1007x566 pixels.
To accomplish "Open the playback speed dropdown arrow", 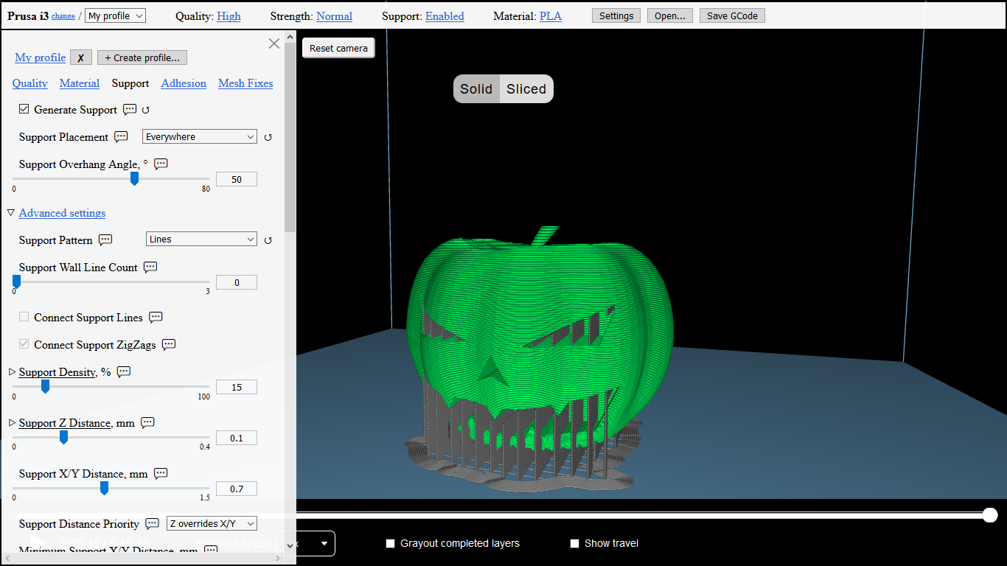I will point(324,544).
